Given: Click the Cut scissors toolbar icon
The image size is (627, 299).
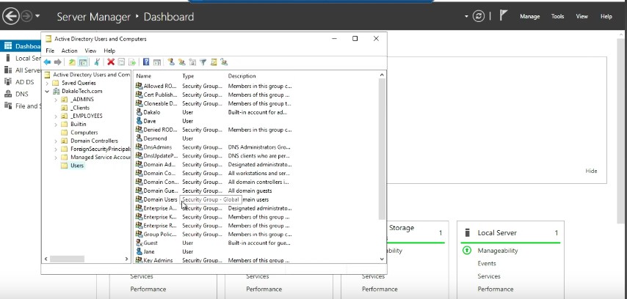Looking at the screenshot, I should (97, 62).
